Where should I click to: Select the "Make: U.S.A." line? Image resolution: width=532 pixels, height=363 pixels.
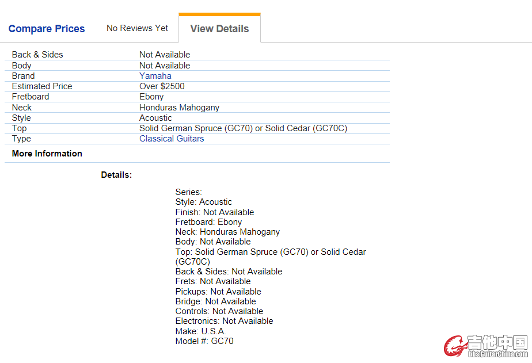click(200, 331)
